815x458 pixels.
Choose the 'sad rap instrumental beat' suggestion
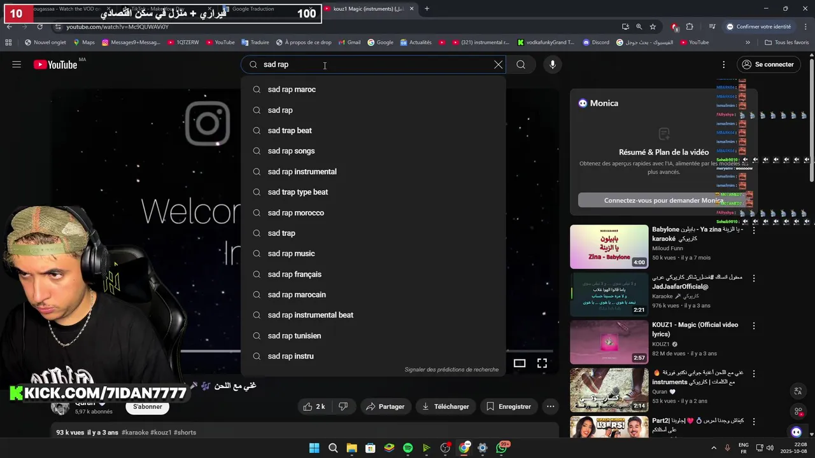pos(373,315)
